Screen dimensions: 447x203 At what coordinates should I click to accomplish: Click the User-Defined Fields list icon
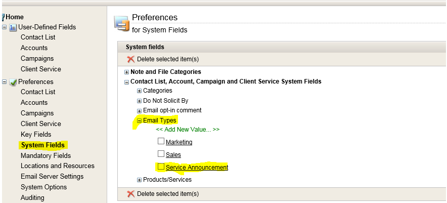point(13,27)
